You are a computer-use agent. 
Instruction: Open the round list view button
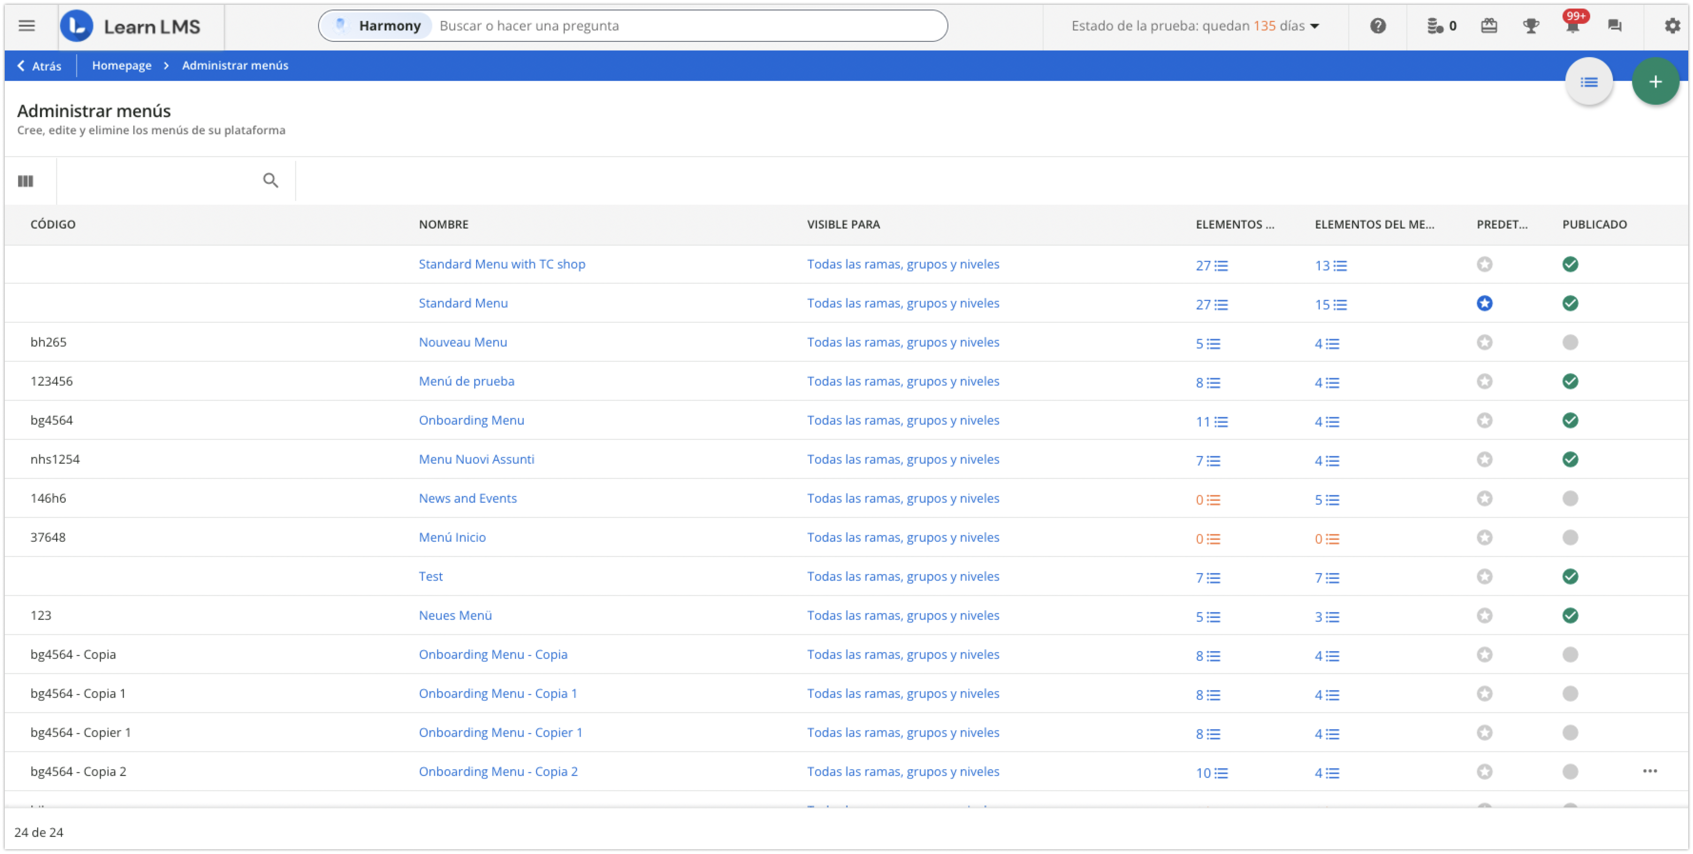click(1589, 81)
